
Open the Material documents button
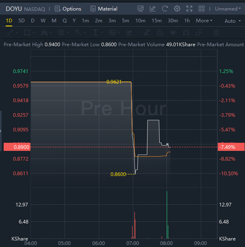click(104, 9)
